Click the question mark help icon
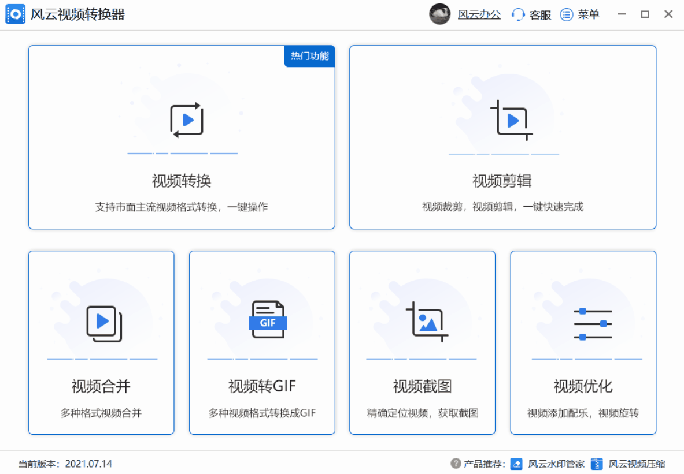684x474 pixels. (456, 464)
